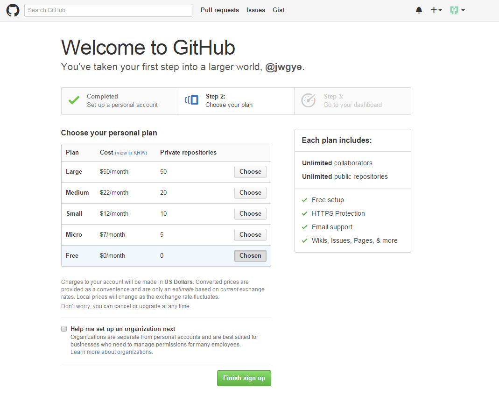Viewport: 499px width, 402px height.
Task: Choose the Small $12/month plan
Action: [x=251, y=213]
